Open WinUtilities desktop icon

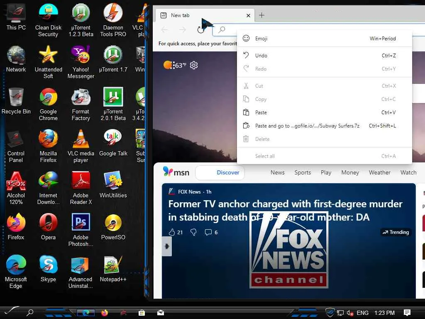(113, 185)
